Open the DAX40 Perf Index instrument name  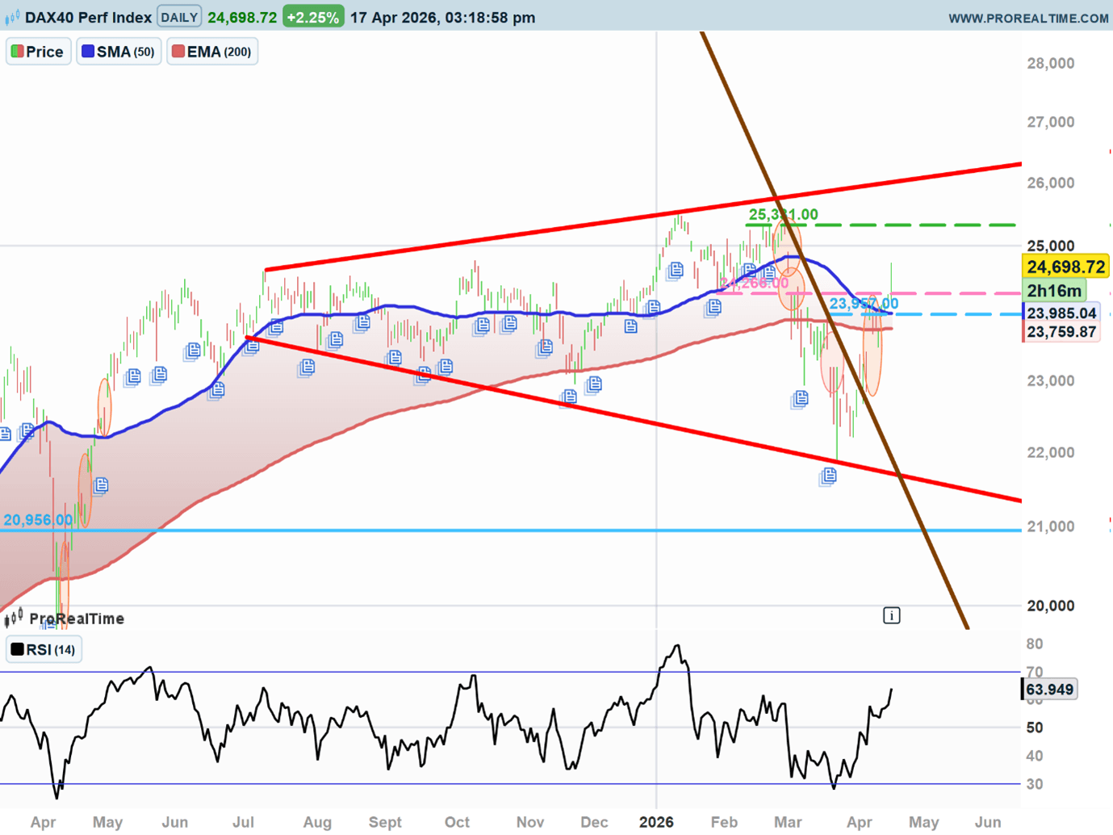(x=88, y=17)
